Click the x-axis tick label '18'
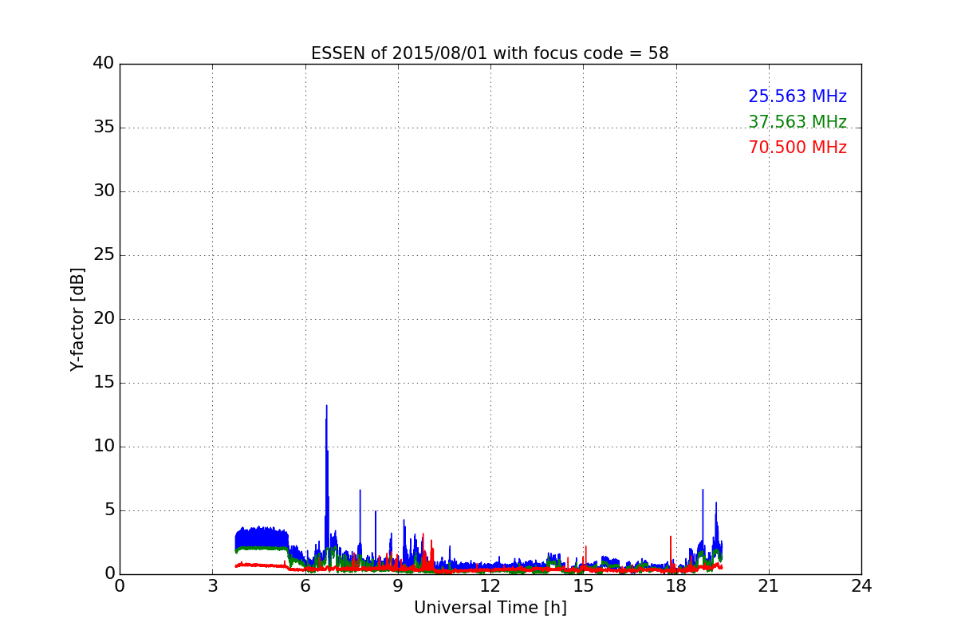The height and width of the screenshot is (638, 957). coord(675,586)
